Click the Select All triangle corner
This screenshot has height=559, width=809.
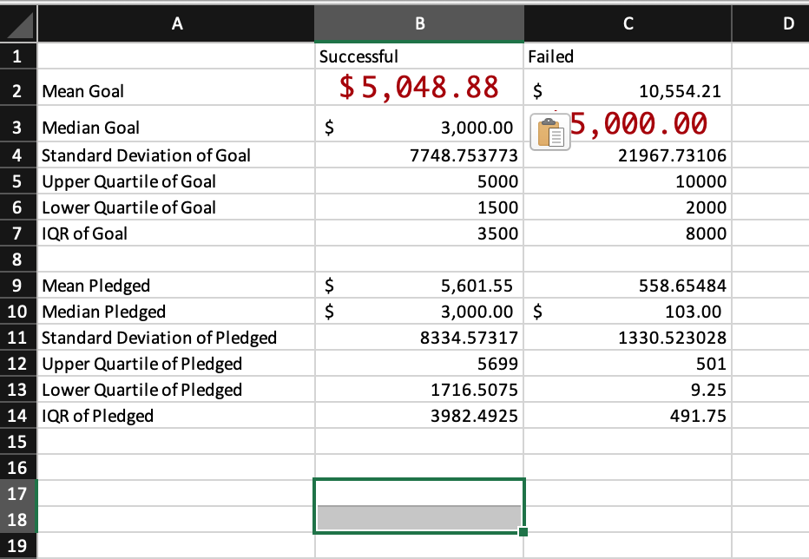17,23
